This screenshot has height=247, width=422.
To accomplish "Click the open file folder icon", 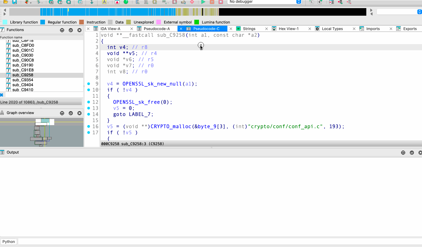I will pos(6,2).
